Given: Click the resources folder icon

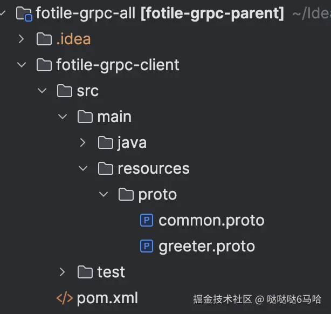Looking at the screenshot, I should pyautogui.click(x=106, y=168).
